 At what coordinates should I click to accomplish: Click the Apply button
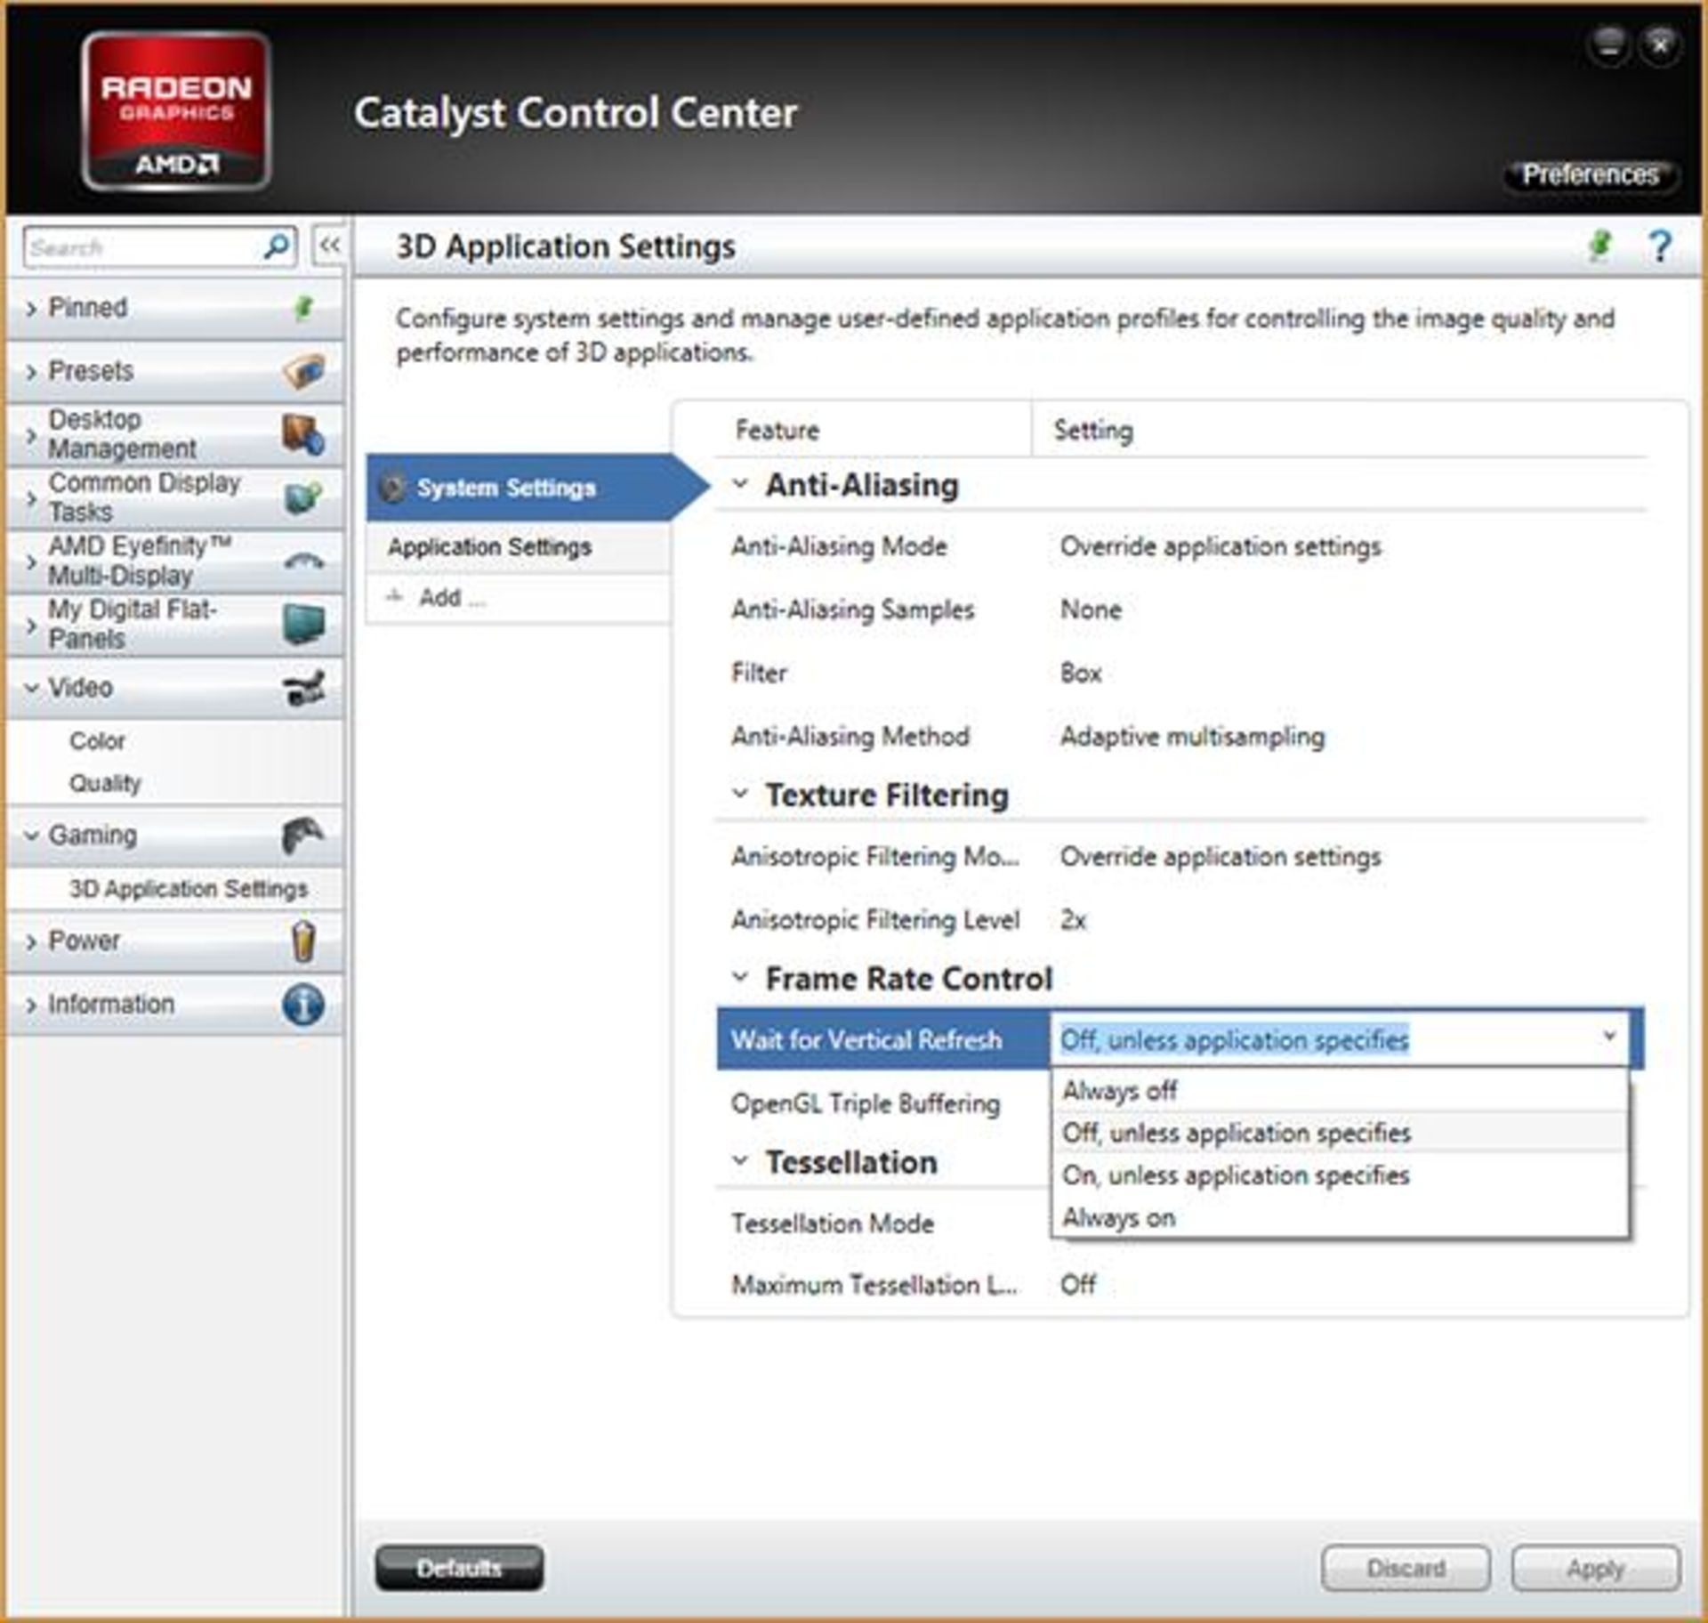(x=1595, y=1568)
